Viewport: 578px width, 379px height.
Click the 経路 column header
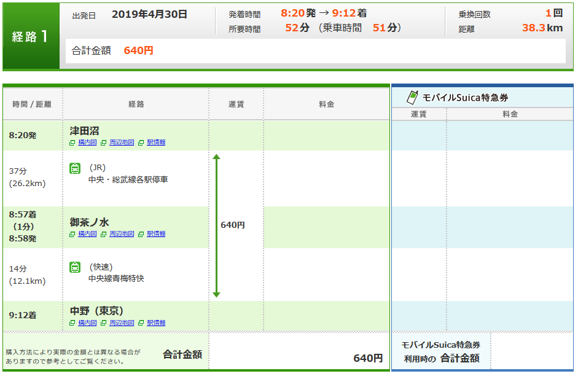[136, 104]
